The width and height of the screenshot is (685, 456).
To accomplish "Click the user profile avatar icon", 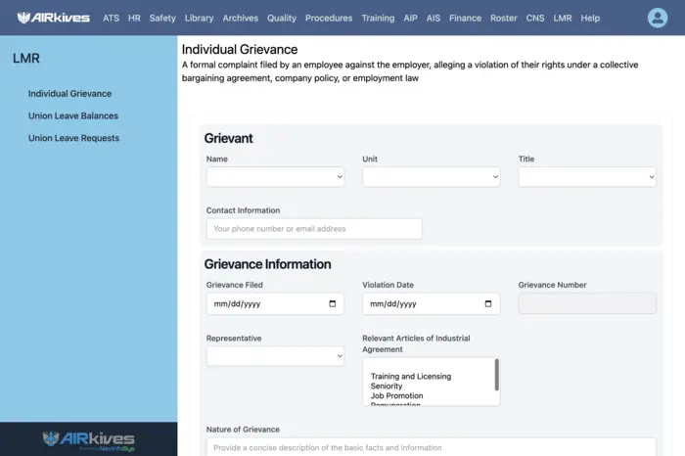I will (x=658, y=18).
